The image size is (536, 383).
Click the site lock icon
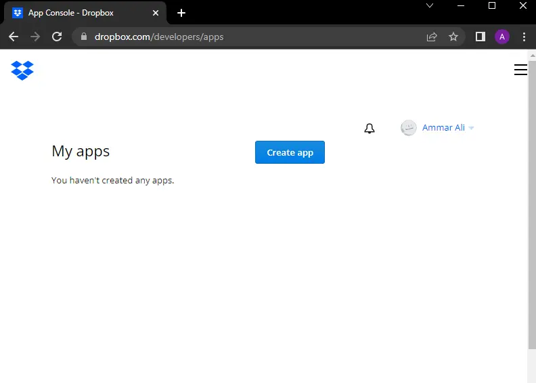click(x=84, y=37)
